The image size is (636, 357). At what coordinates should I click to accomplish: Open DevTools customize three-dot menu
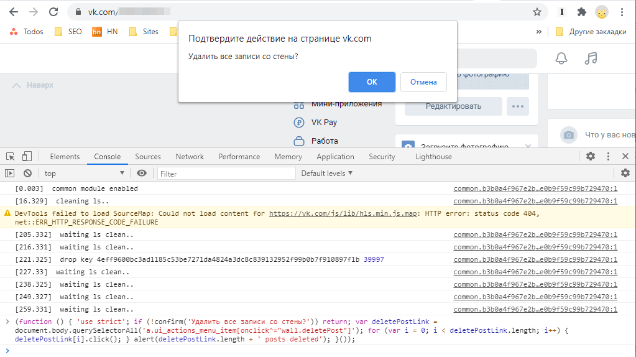pos(608,156)
